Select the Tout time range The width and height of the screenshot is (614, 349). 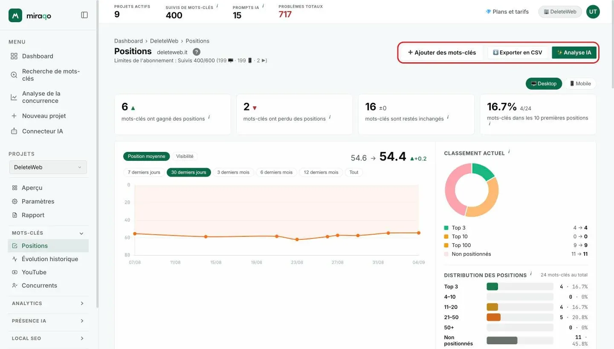(x=354, y=172)
